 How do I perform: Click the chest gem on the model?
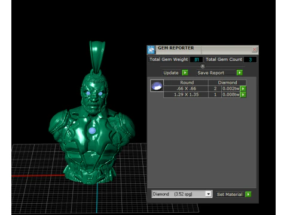pos(92,131)
